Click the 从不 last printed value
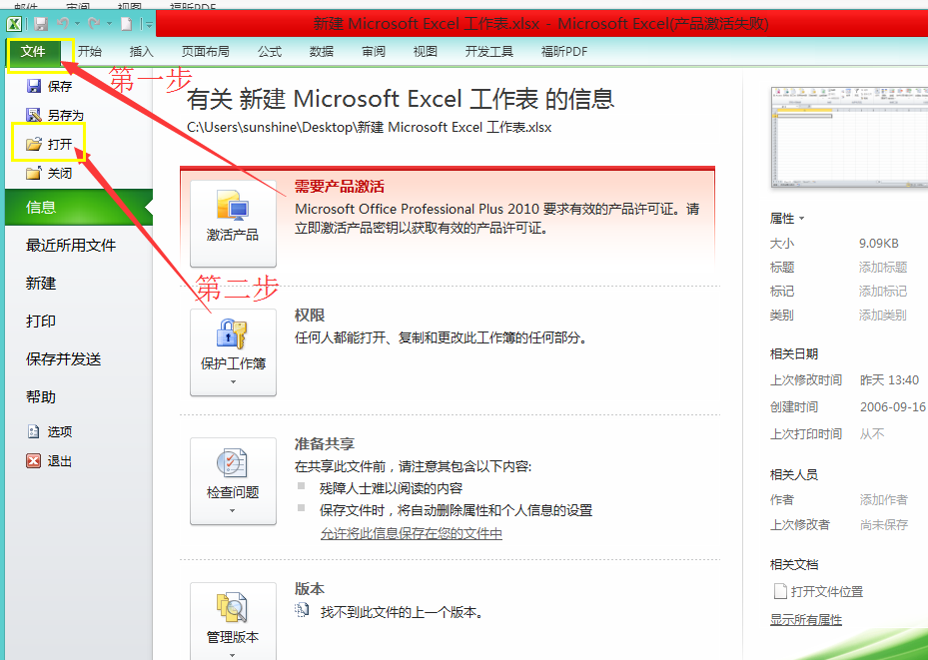 (x=872, y=433)
